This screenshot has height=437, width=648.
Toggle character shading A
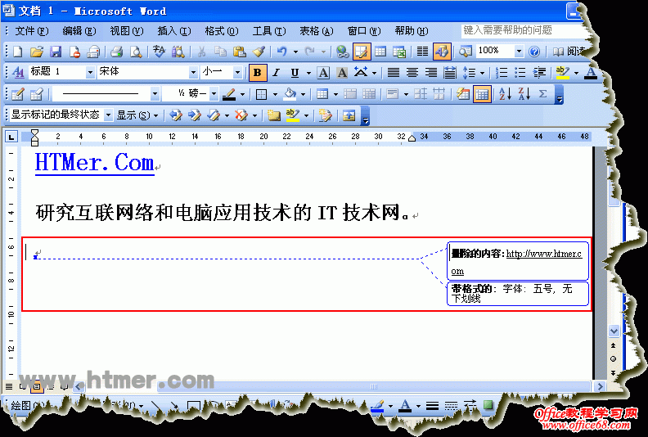click(342, 73)
